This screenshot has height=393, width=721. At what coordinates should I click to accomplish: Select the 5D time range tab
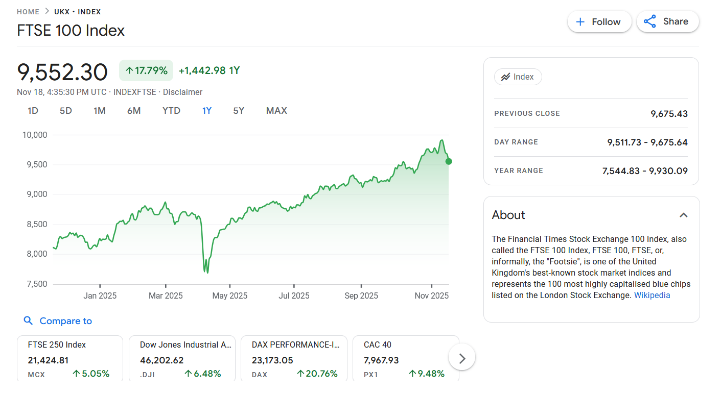(66, 111)
